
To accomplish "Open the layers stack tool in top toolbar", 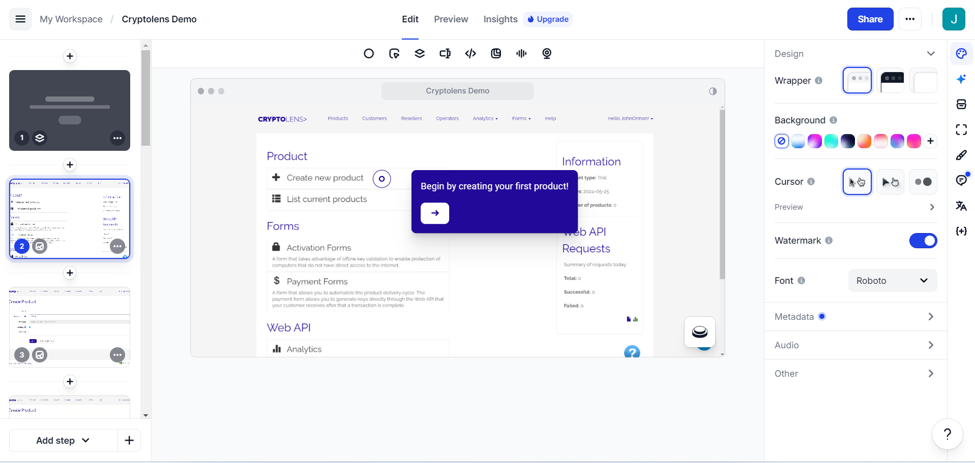I will (420, 54).
